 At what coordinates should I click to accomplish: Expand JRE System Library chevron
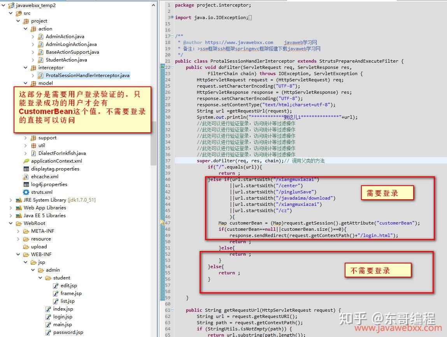tap(11, 200)
